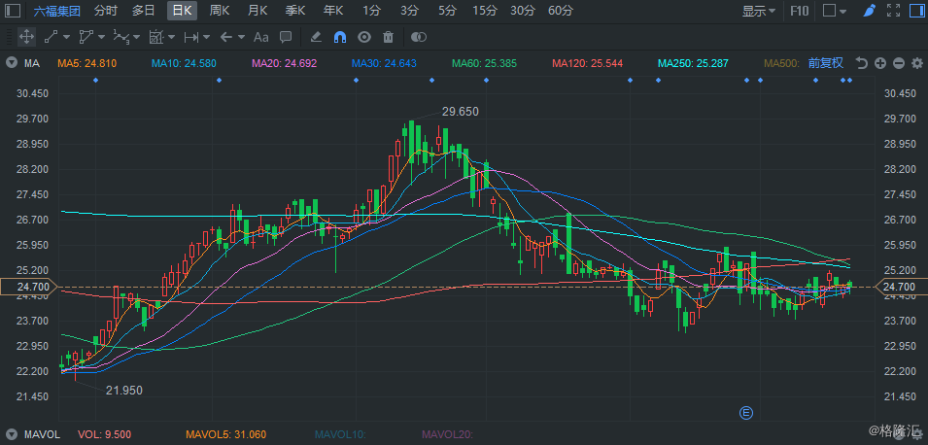Enter full-screen chart mode
The height and width of the screenshot is (445, 928).
pyautogui.click(x=894, y=10)
